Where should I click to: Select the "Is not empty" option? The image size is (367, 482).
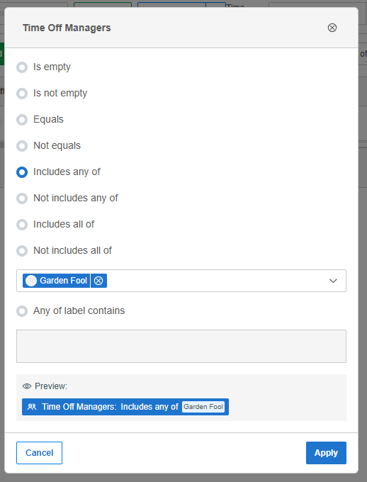tap(22, 94)
